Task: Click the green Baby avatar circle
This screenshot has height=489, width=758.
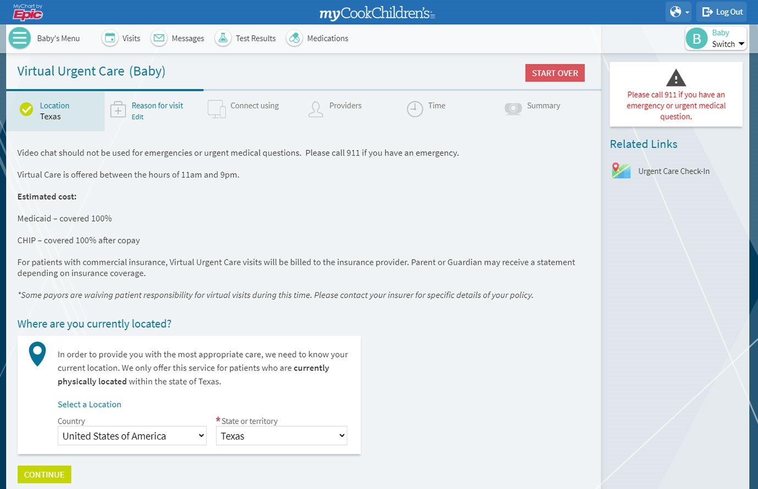Action: point(697,39)
